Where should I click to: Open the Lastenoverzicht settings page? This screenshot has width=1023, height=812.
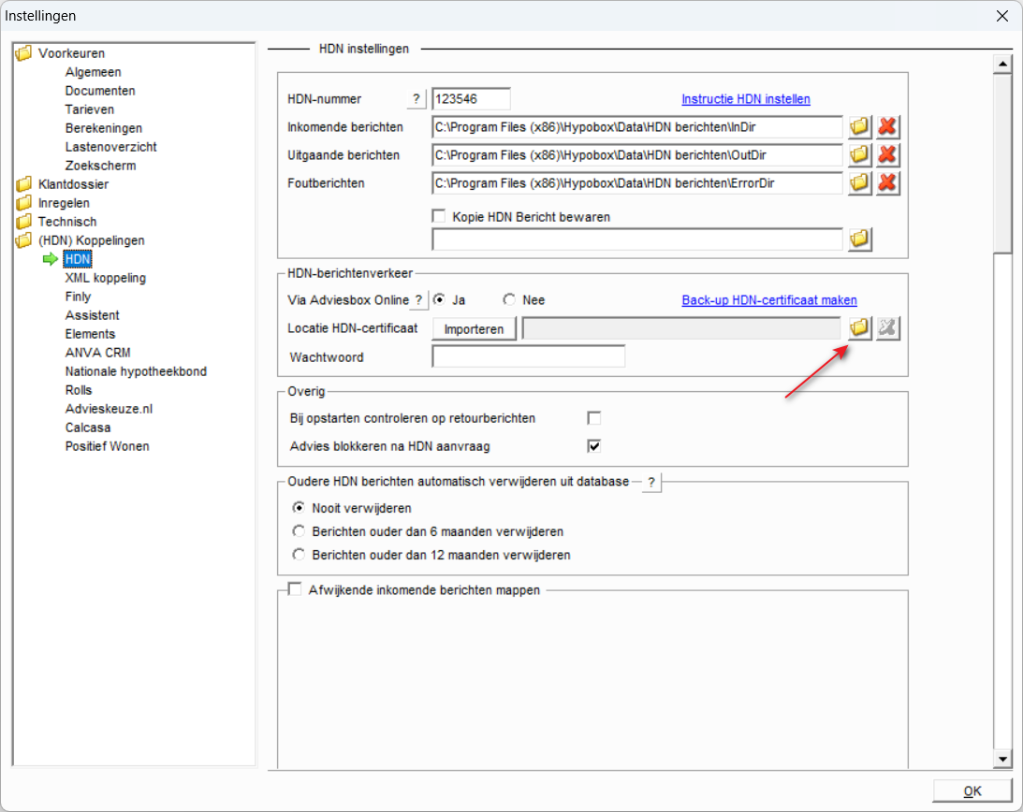click(x=111, y=147)
